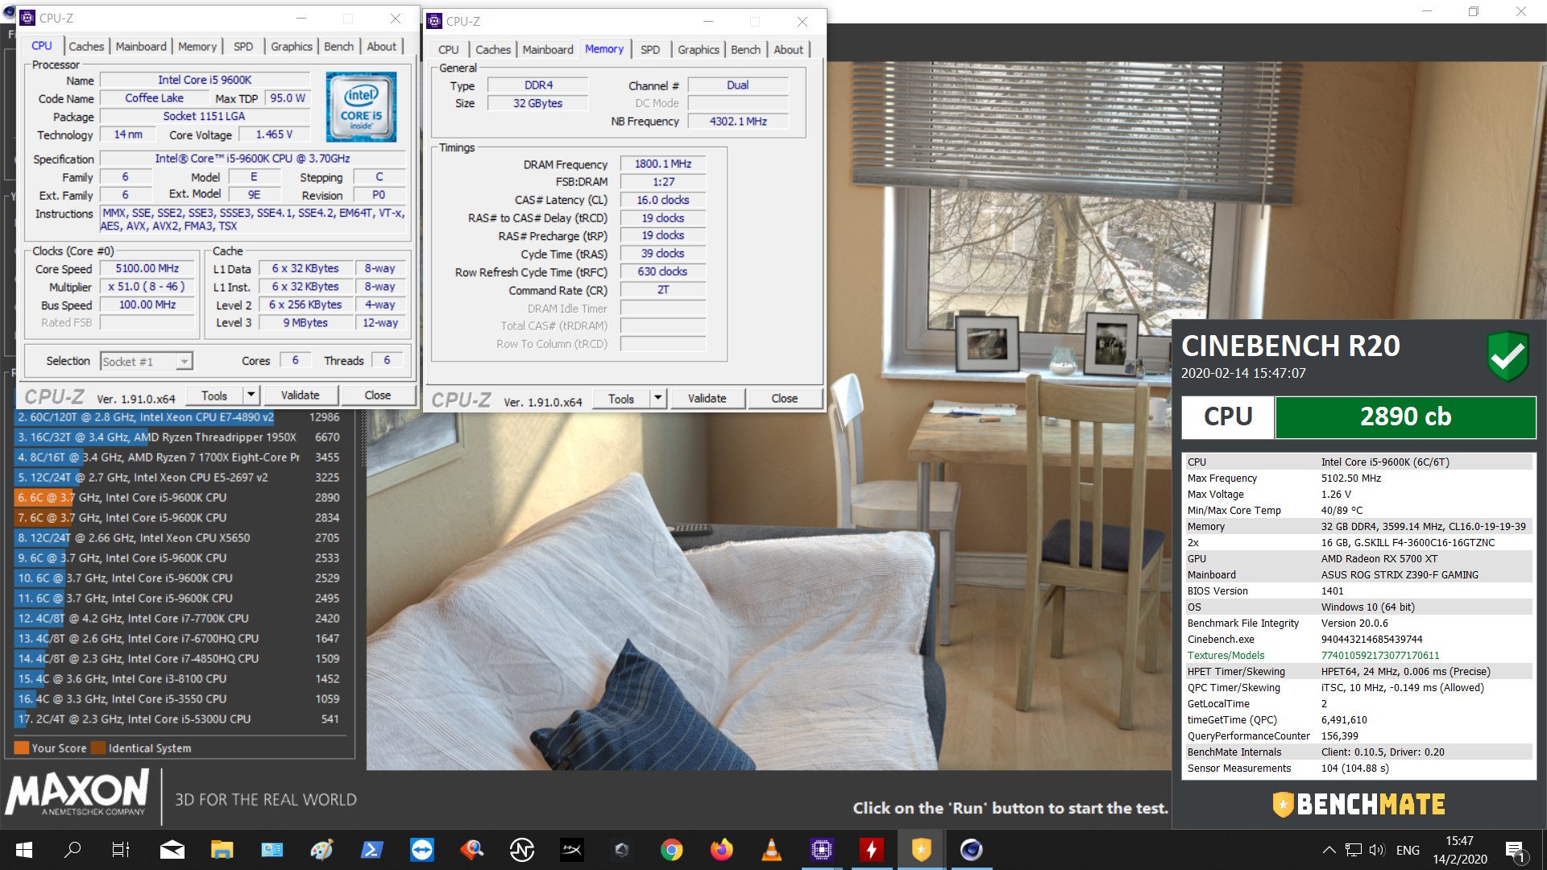The height and width of the screenshot is (870, 1547).
Task: Click Close button in left CPU-Z window
Action: (378, 396)
